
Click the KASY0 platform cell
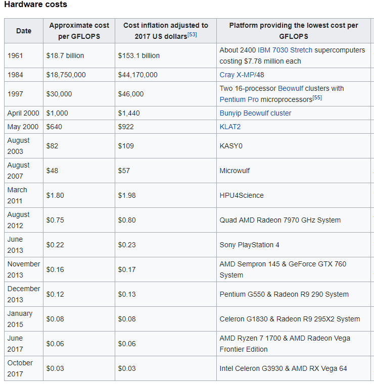tap(293, 146)
